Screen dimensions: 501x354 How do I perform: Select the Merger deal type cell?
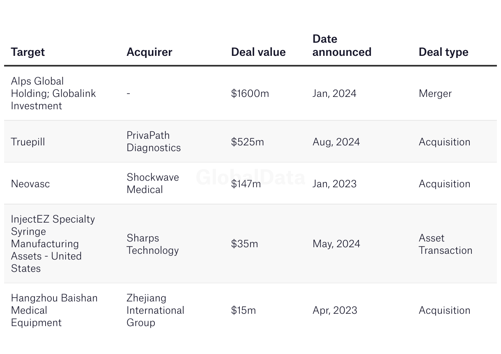(435, 94)
